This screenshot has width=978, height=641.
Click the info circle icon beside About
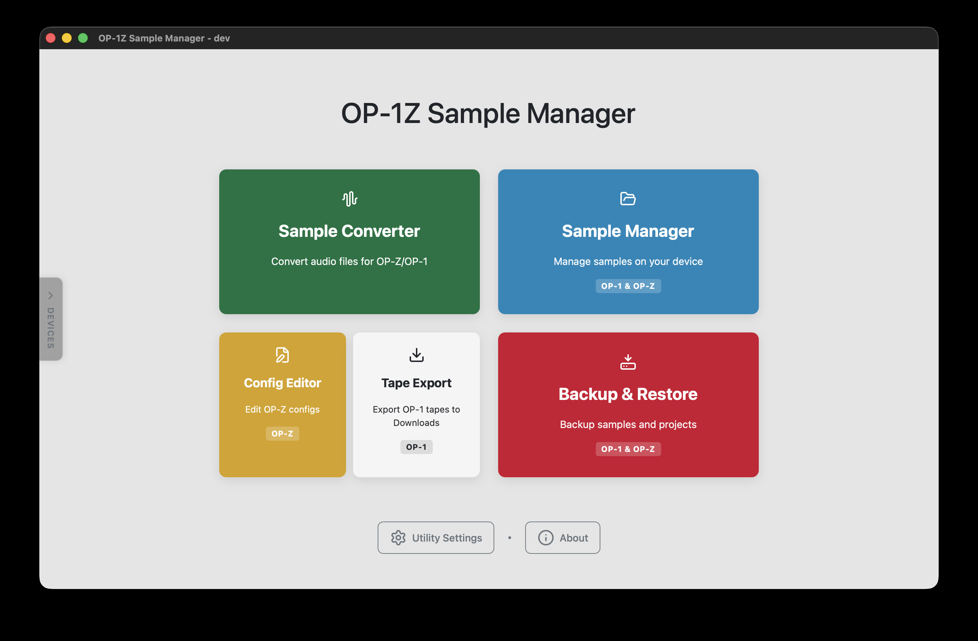click(546, 538)
